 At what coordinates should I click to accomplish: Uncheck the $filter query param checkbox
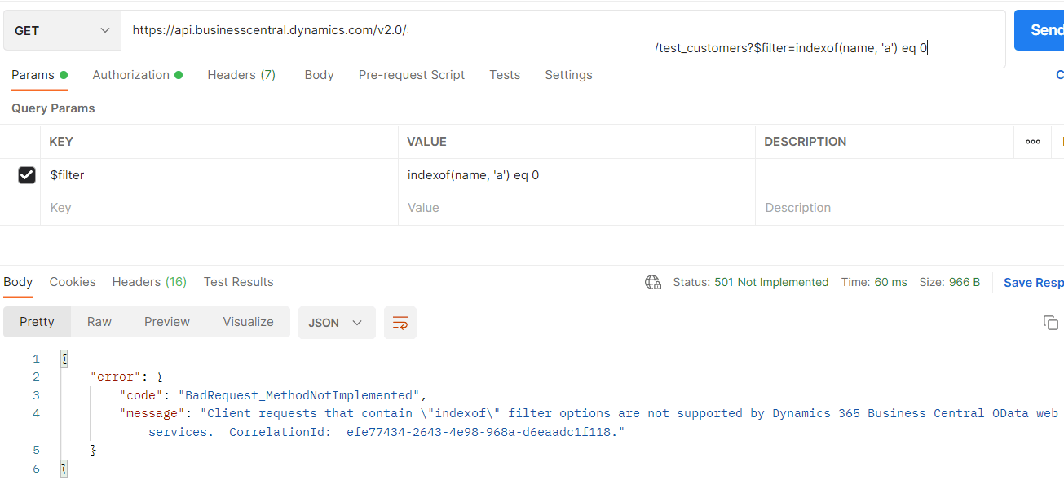tap(27, 175)
